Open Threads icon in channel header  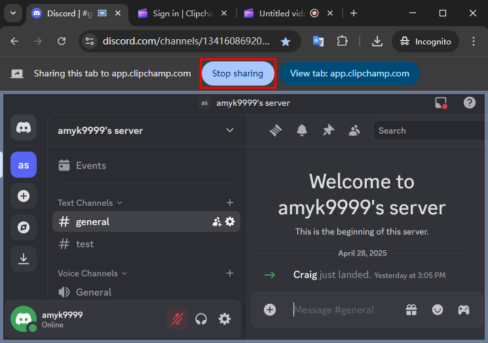coord(276,131)
